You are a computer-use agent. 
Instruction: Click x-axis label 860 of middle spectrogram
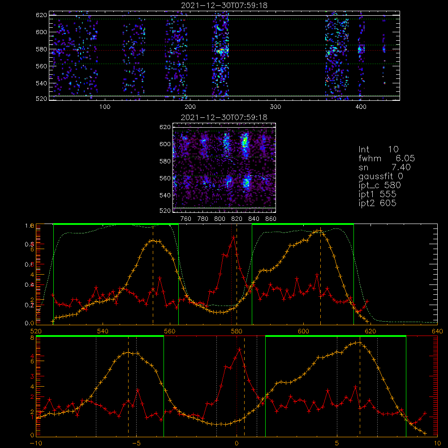271,219
